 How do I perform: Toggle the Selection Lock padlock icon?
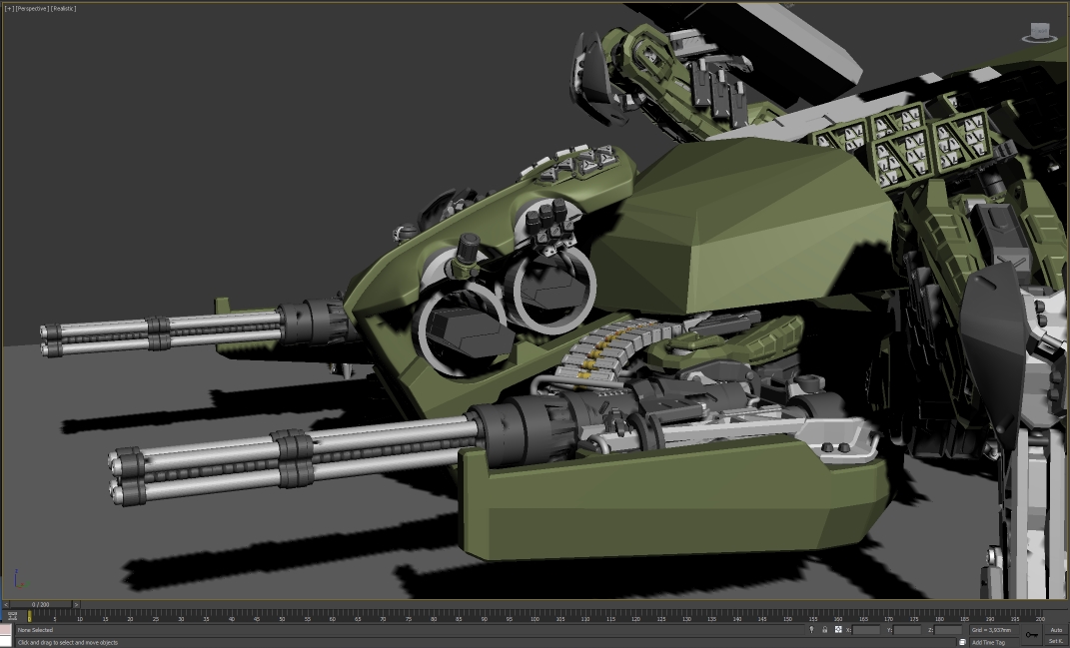824,630
